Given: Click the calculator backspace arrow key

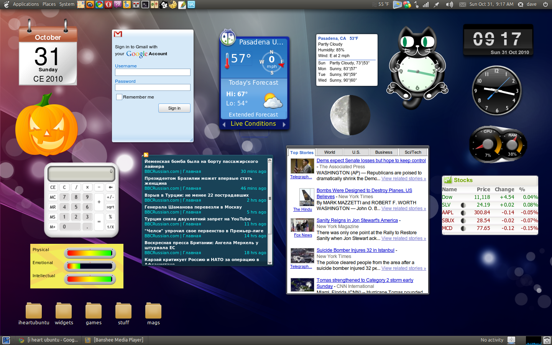Looking at the screenshot, I should tap(110, 187).
